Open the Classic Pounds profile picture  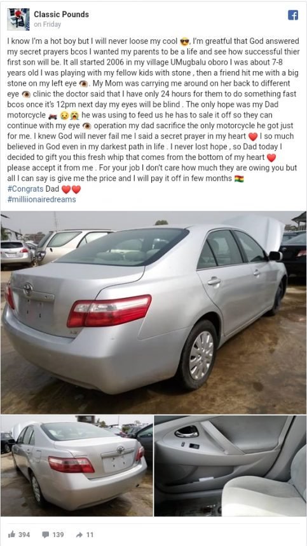coord(18,19)
